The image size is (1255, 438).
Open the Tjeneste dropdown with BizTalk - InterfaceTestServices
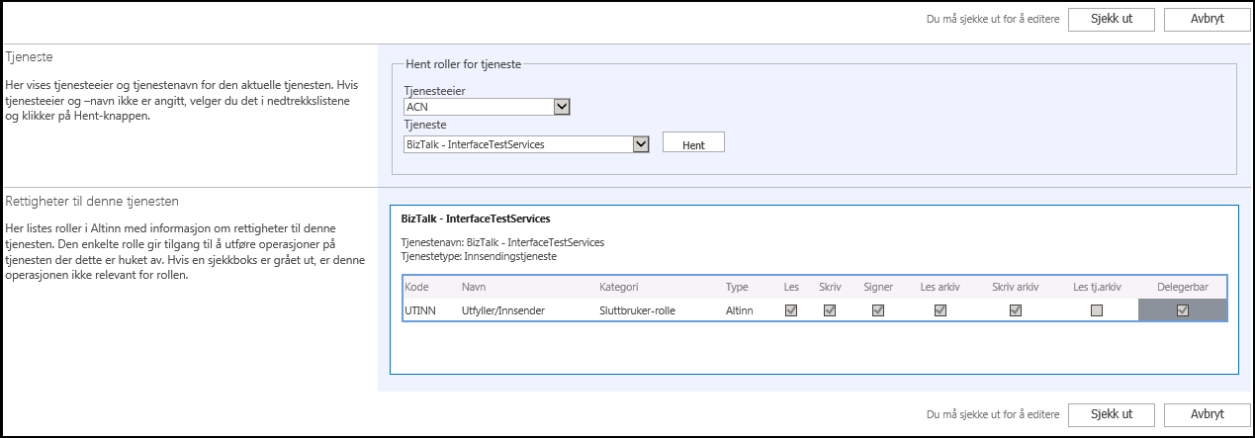point(527,143)
